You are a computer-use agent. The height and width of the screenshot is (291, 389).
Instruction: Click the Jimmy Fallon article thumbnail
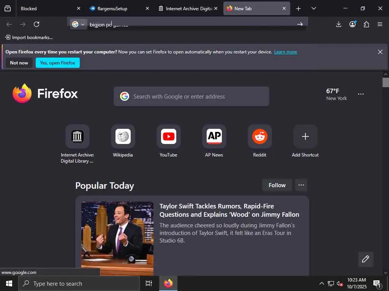coord(117,239)
